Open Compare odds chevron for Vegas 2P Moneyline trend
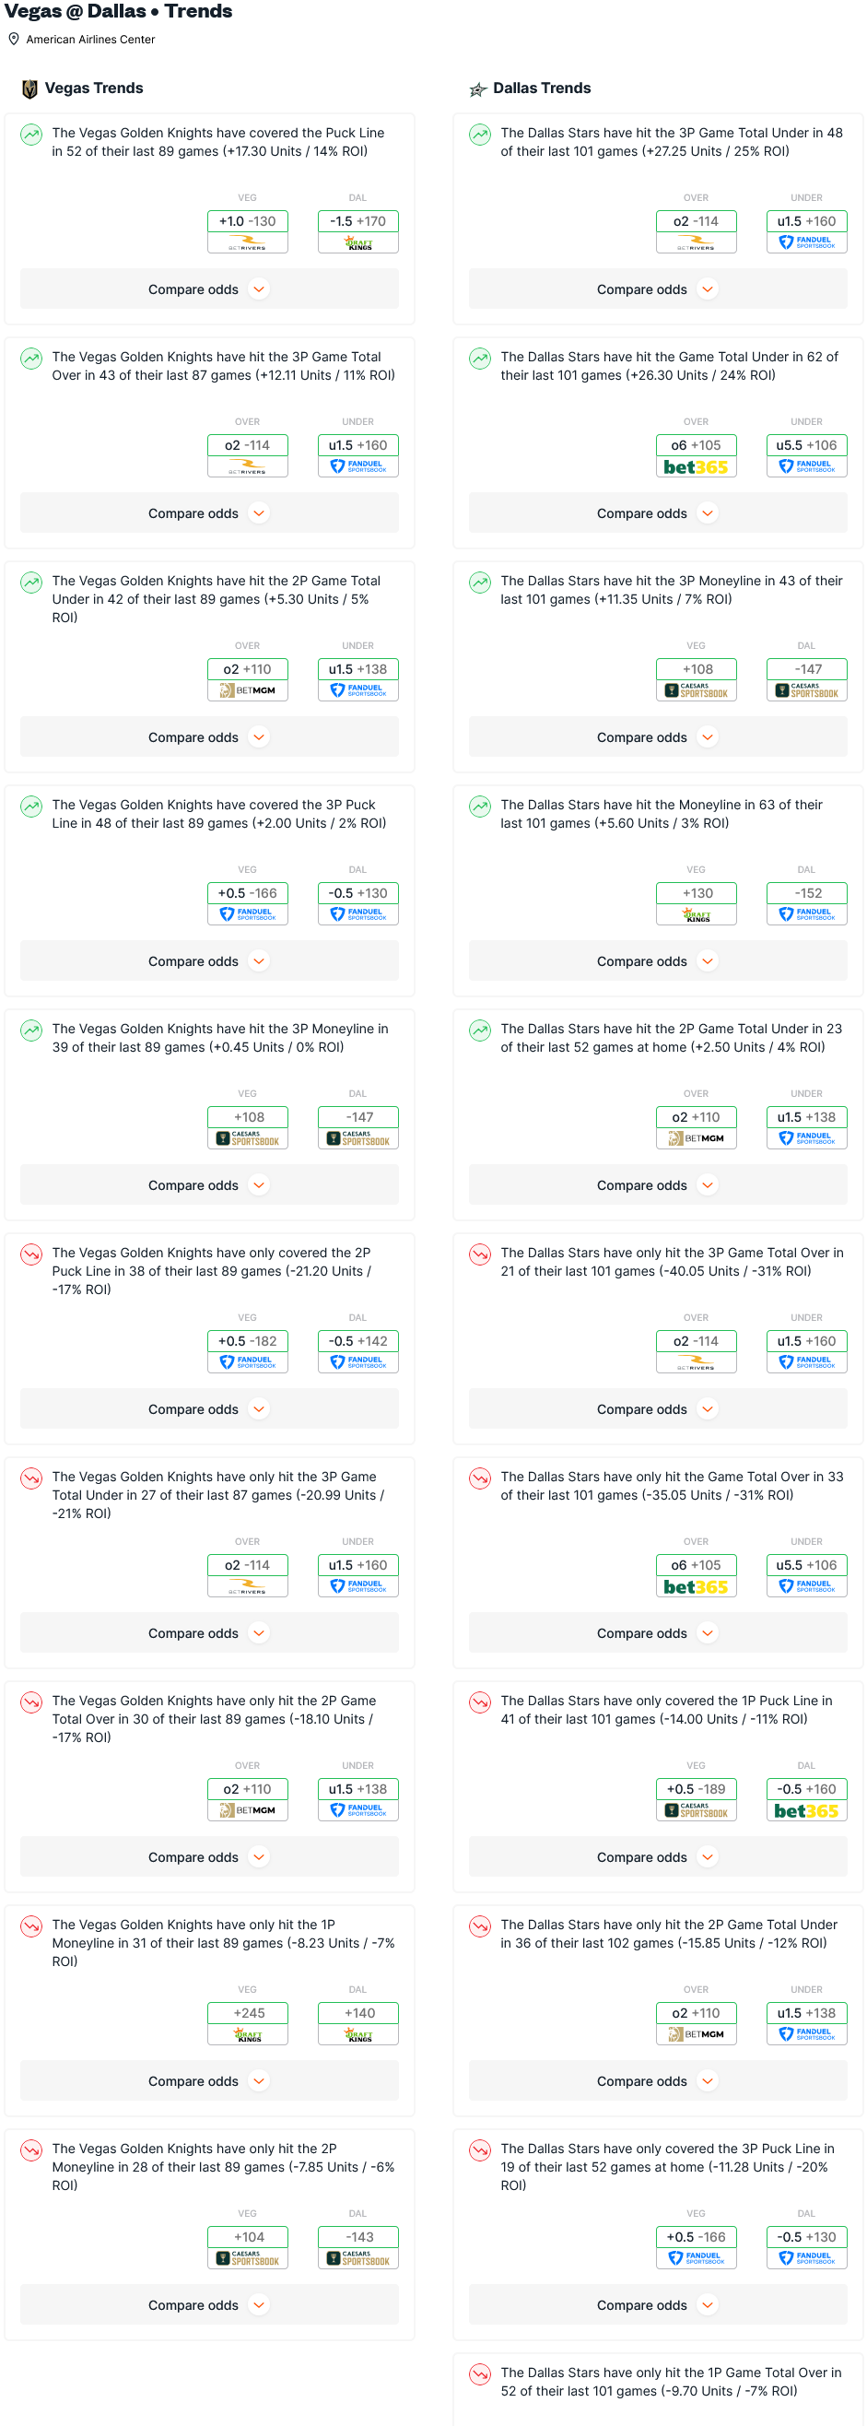 coord(259,2306)
